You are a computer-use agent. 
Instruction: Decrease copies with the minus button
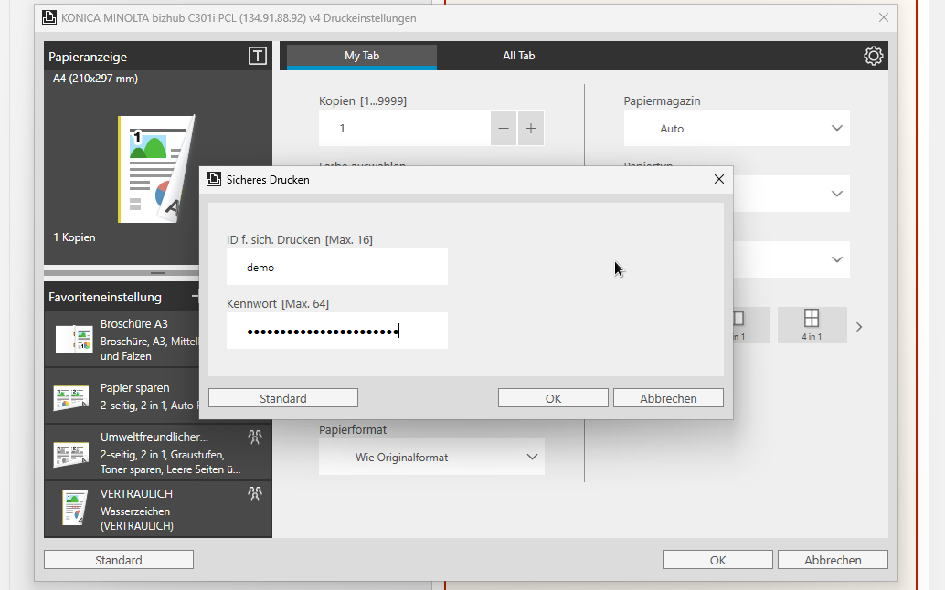pos(504,129)
